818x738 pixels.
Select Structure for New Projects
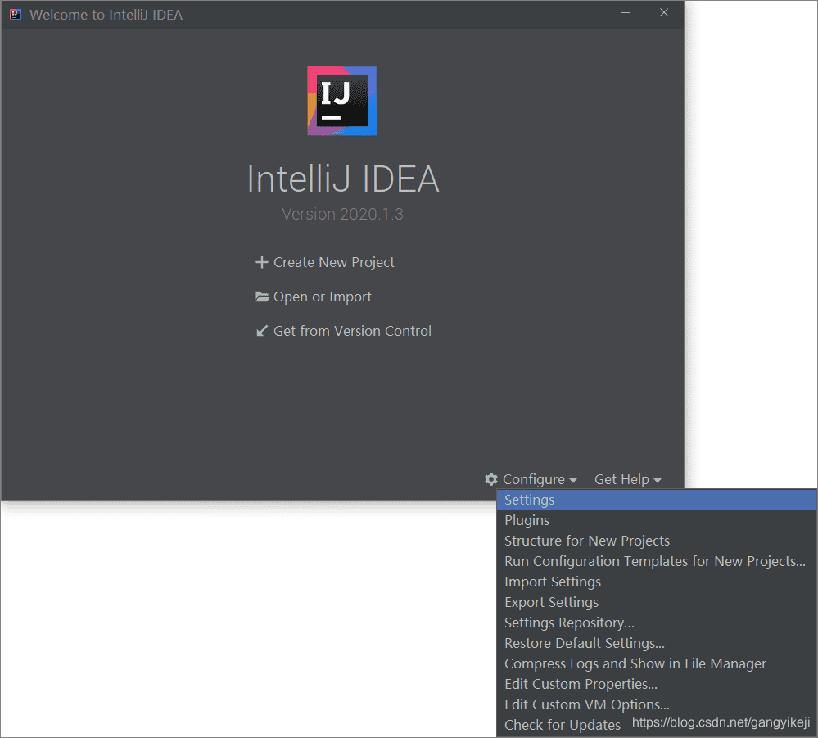click(x=657, y=541)
